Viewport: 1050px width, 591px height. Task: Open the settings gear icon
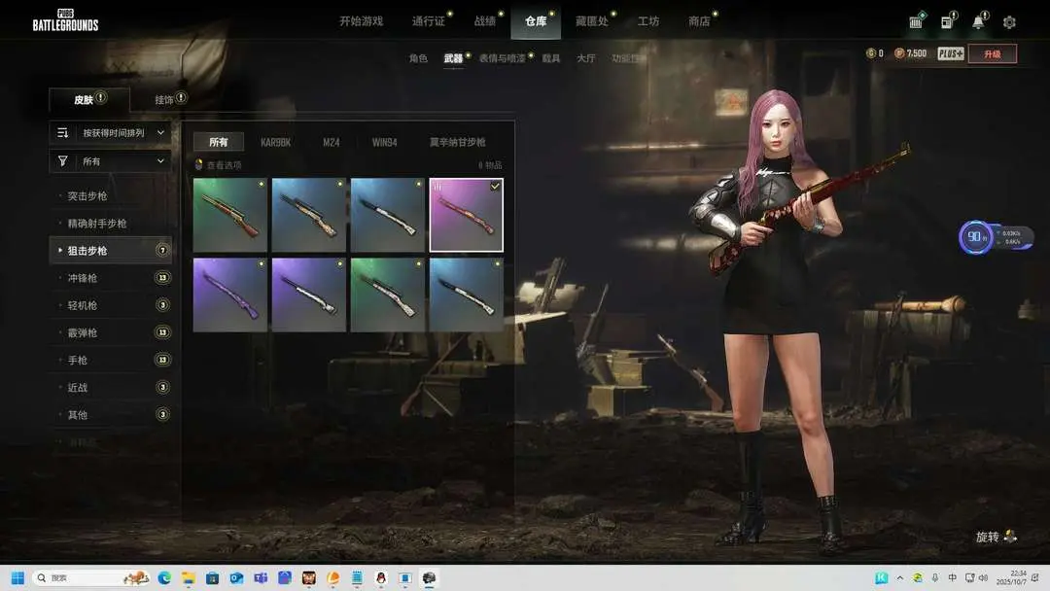tap(1009, 22)
